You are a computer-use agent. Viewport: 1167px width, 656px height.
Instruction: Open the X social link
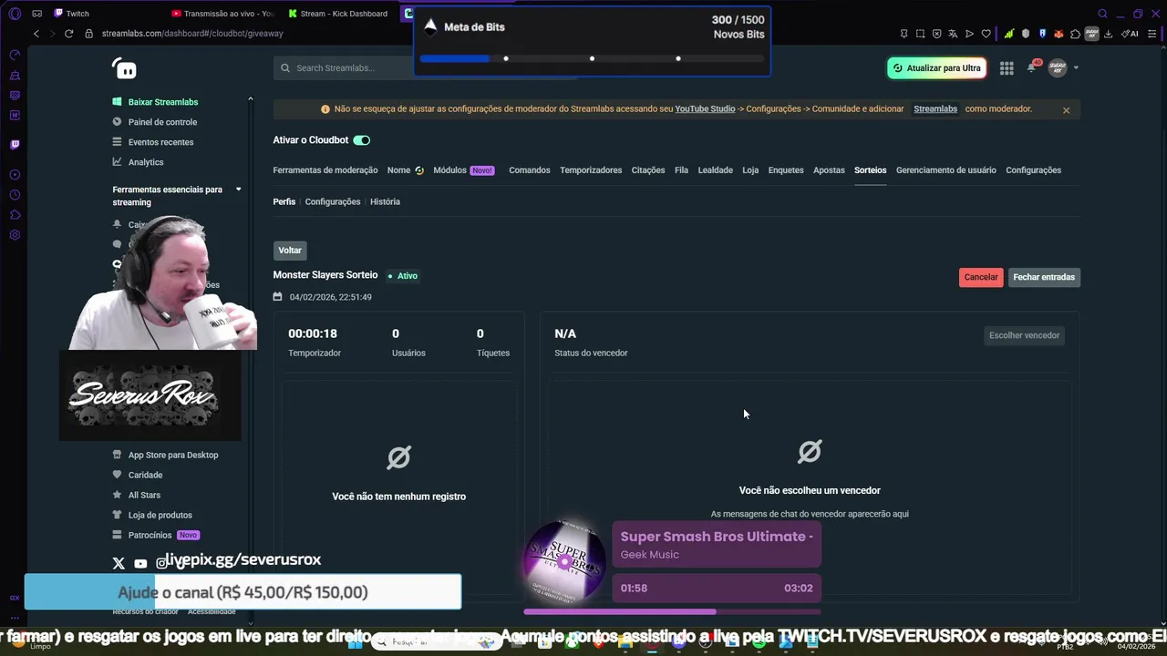[x=119, y=564]
